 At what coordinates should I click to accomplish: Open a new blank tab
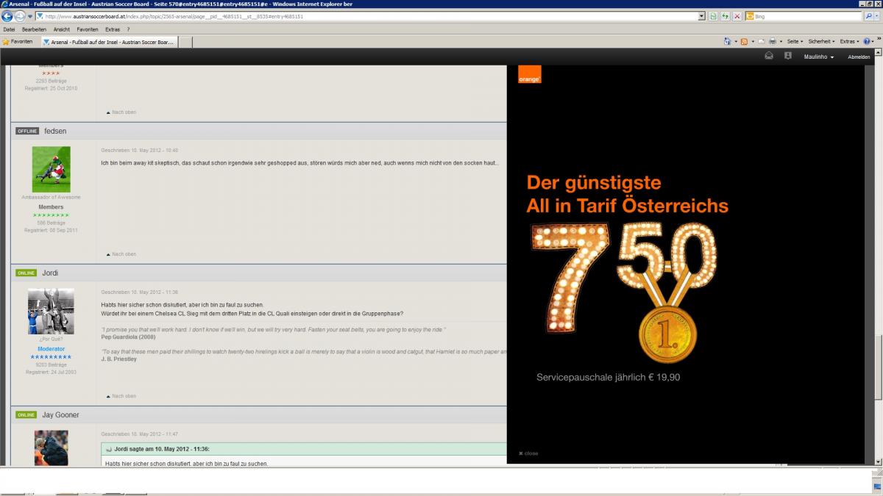tap(184, 42)
